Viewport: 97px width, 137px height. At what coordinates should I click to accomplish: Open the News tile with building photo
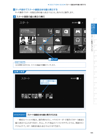pyautogui.click(x=62, y=49)
